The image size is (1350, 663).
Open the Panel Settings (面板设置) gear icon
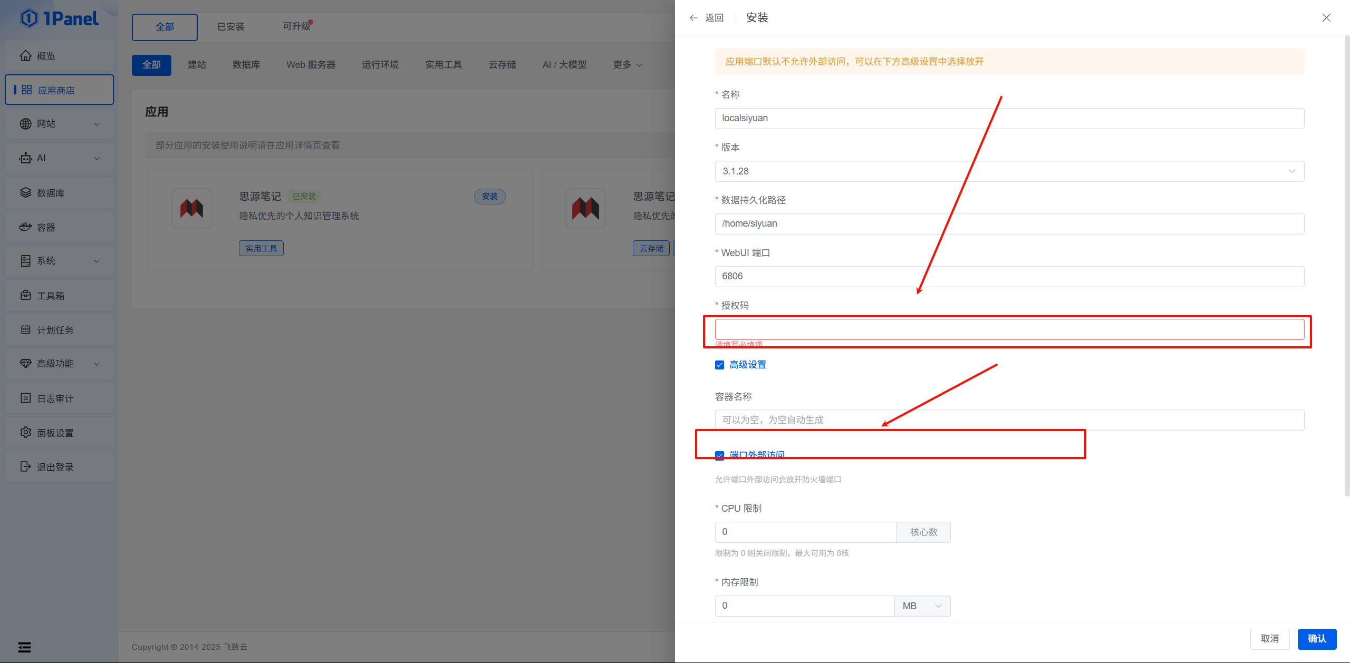[25, 433]
